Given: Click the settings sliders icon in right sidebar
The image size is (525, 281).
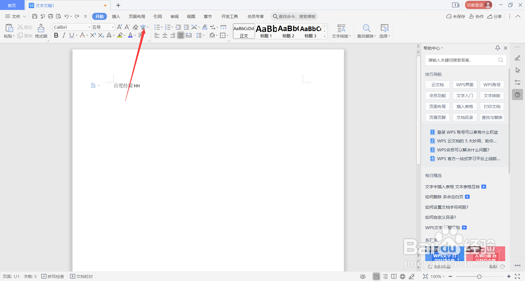Looking at the screenshot, I should [518, 82].
